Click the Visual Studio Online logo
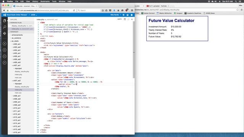244x137 pixels. point(5,15)
